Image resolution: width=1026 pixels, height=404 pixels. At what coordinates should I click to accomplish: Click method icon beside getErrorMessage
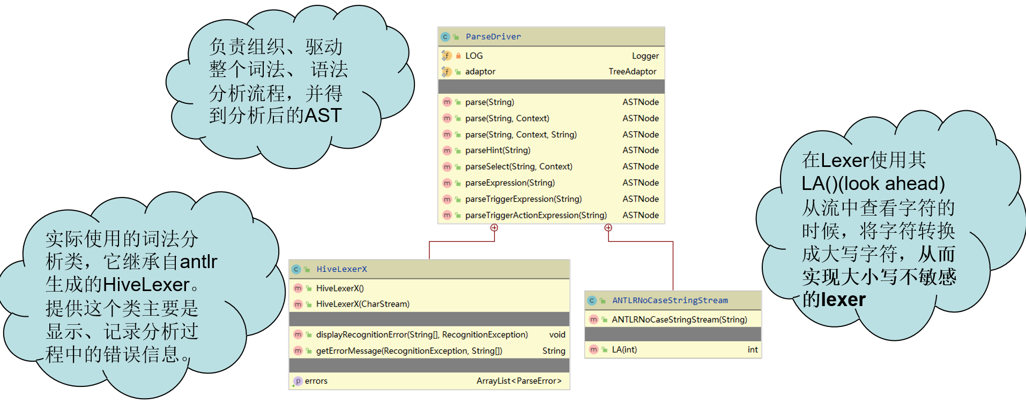[298, 351]
